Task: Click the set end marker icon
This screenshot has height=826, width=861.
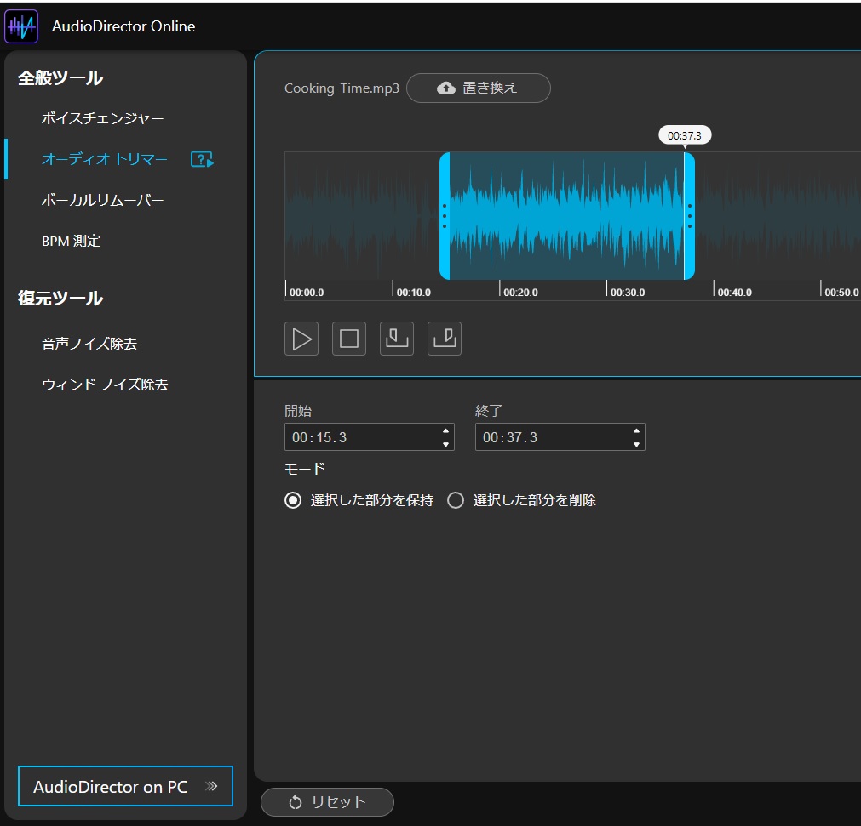Action: (x=445, y=339)
